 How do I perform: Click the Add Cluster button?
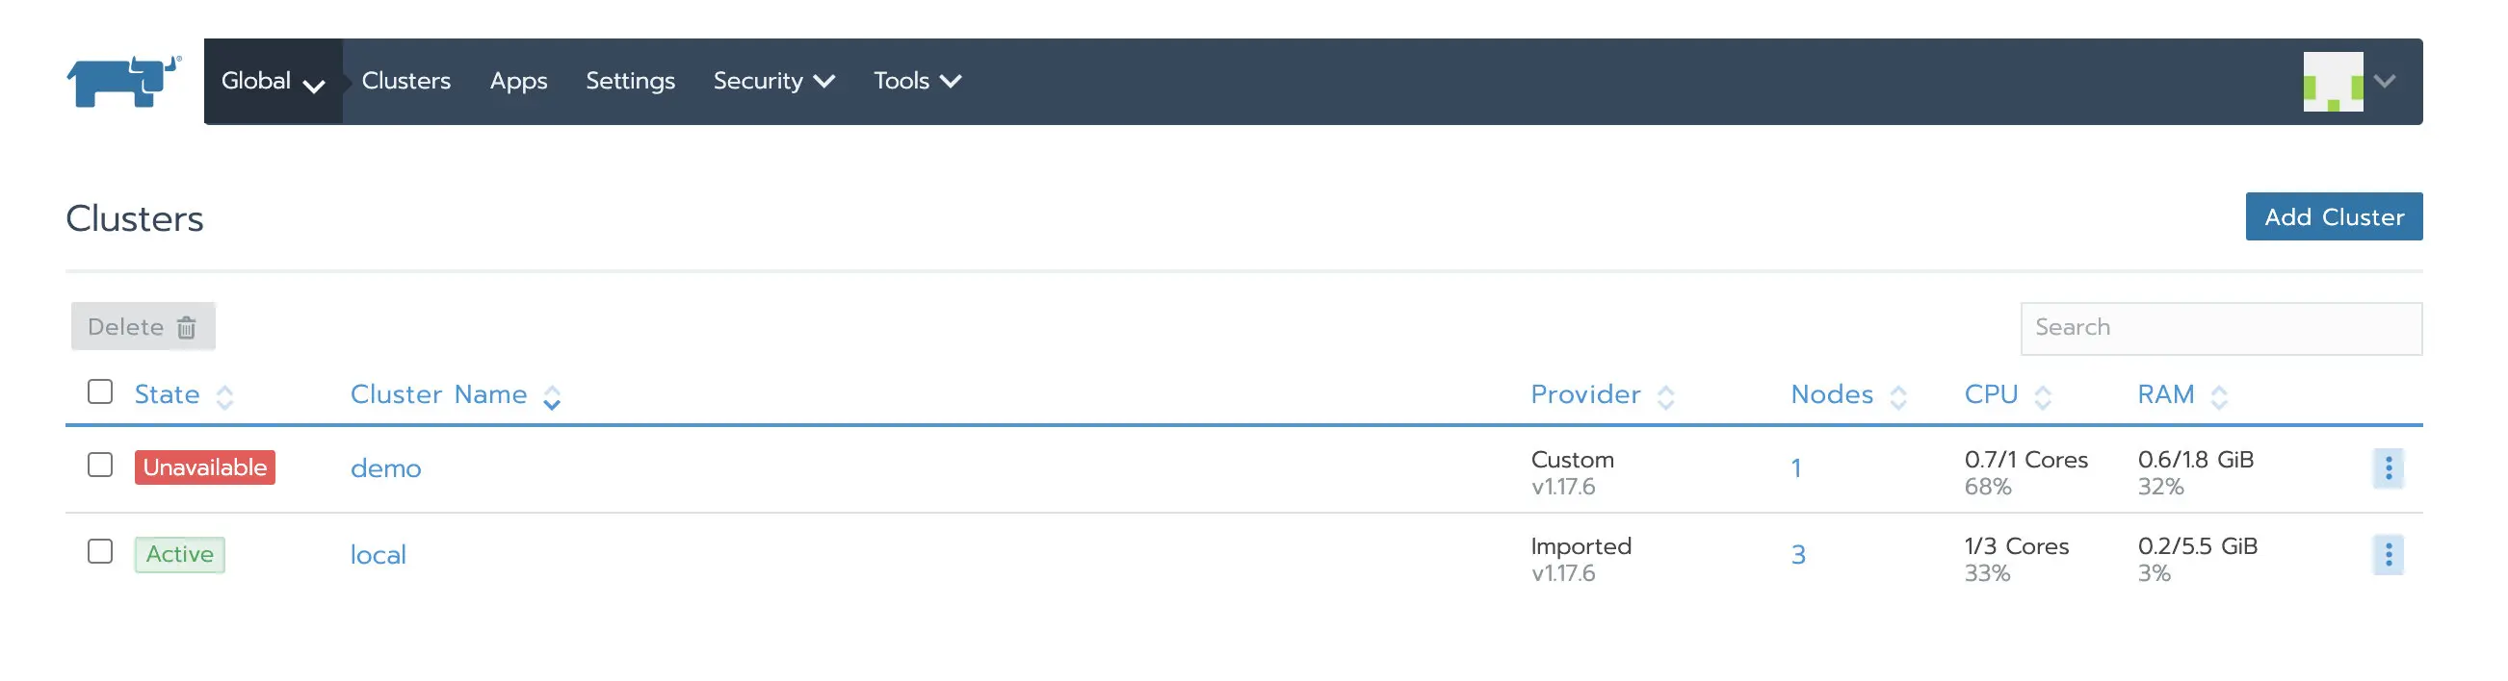click(x=2333, y=217)
